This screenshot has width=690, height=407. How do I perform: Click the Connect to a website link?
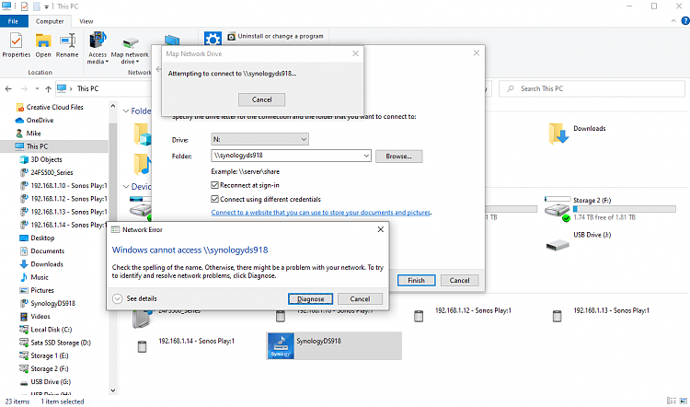point(321,213)
